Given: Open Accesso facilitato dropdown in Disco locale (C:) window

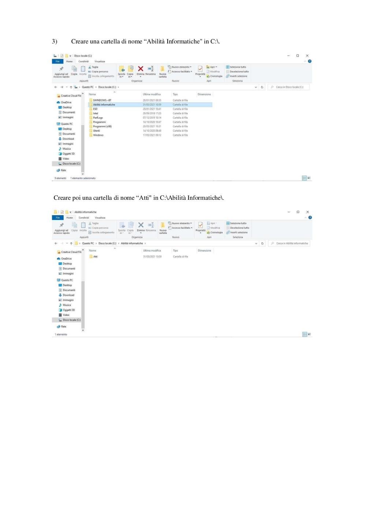Looking at the screenshot, I should point(180,71).
